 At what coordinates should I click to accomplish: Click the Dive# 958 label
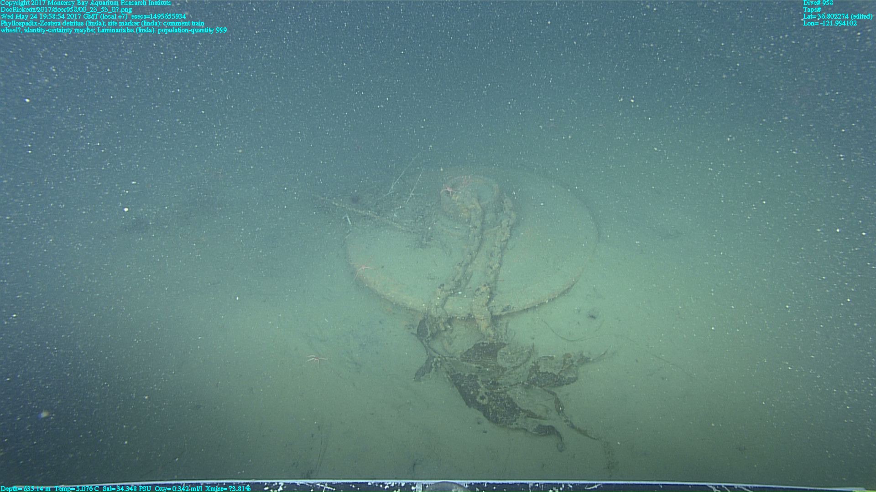click(818, 3)
